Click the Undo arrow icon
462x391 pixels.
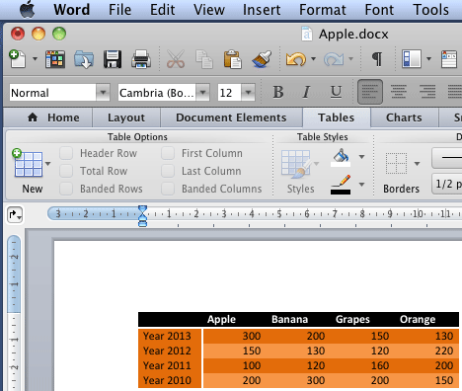(x=295, y=59)
